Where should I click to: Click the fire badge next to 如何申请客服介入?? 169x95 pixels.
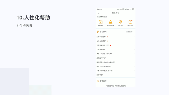point(110,45)
